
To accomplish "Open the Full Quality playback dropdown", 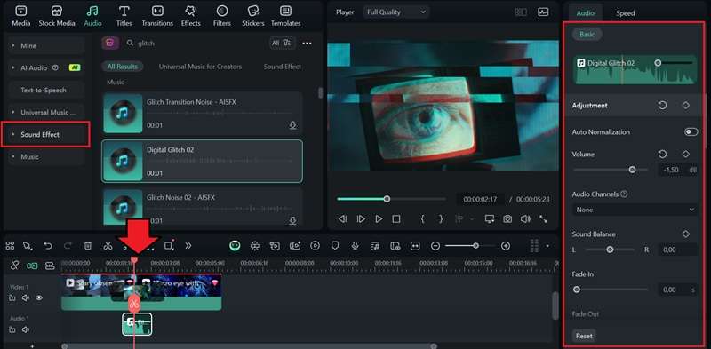I will tap(396, 12).
